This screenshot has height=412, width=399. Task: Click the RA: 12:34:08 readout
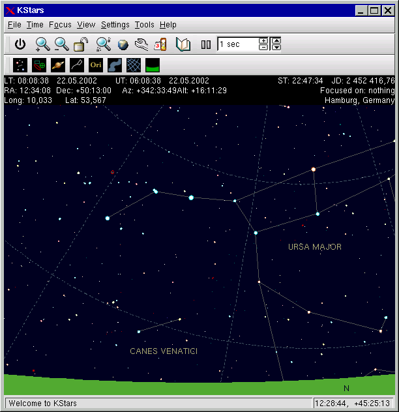click(x=27, y=91)
